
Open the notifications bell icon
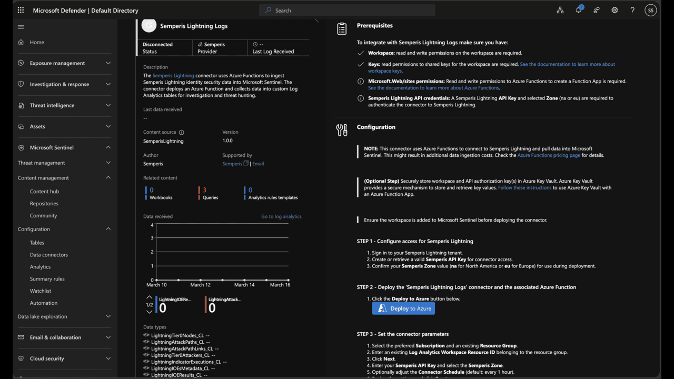coord(578,10)
